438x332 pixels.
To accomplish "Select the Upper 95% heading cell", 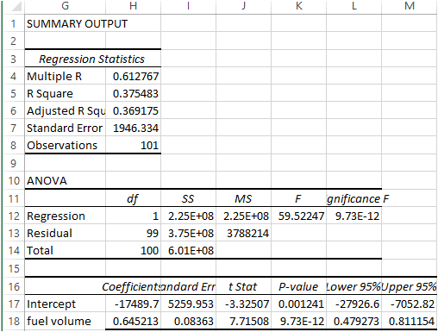I will click(410, 286).
